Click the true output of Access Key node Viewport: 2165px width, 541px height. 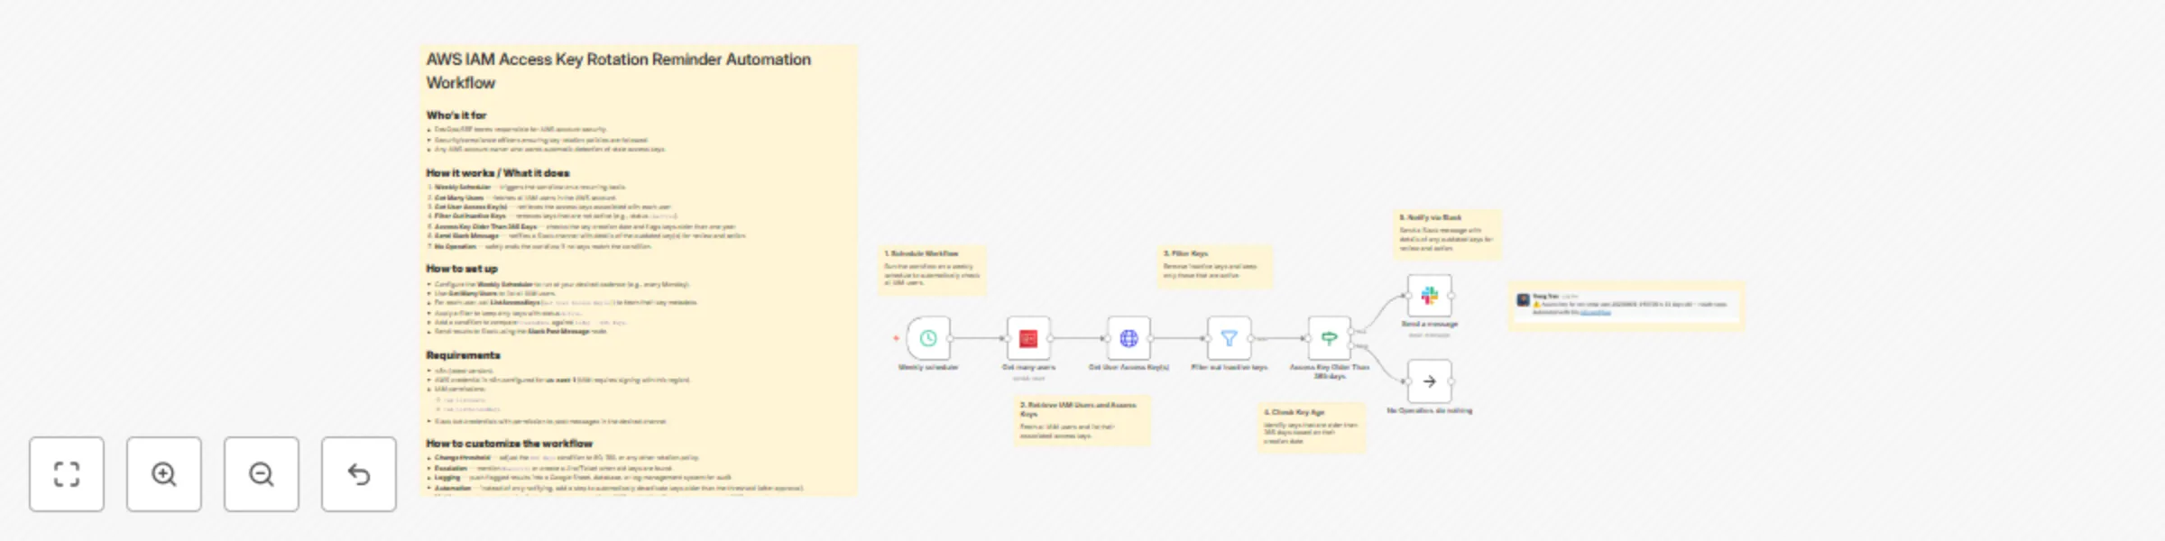(1351, 331)
